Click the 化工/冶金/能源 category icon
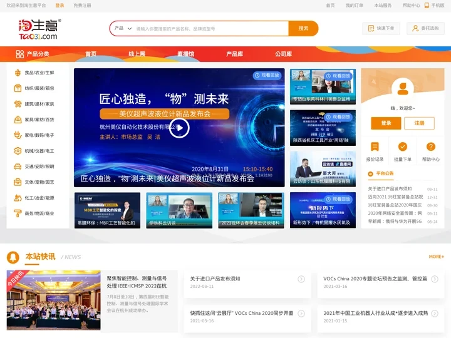The image size is (451, 338). coord(18,198)
